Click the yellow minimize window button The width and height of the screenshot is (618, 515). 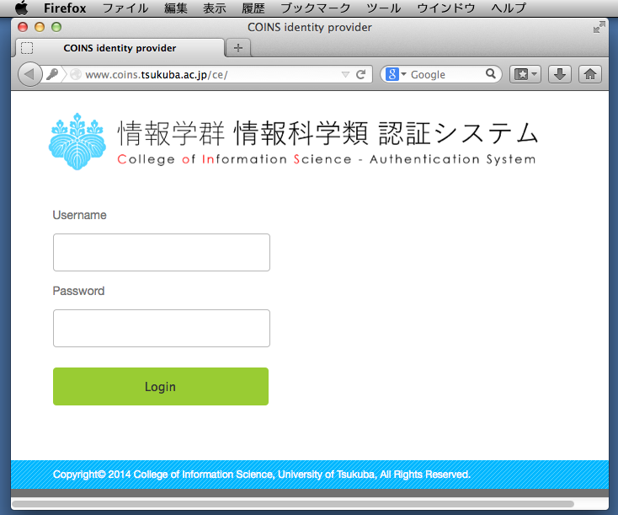point(40,27)
